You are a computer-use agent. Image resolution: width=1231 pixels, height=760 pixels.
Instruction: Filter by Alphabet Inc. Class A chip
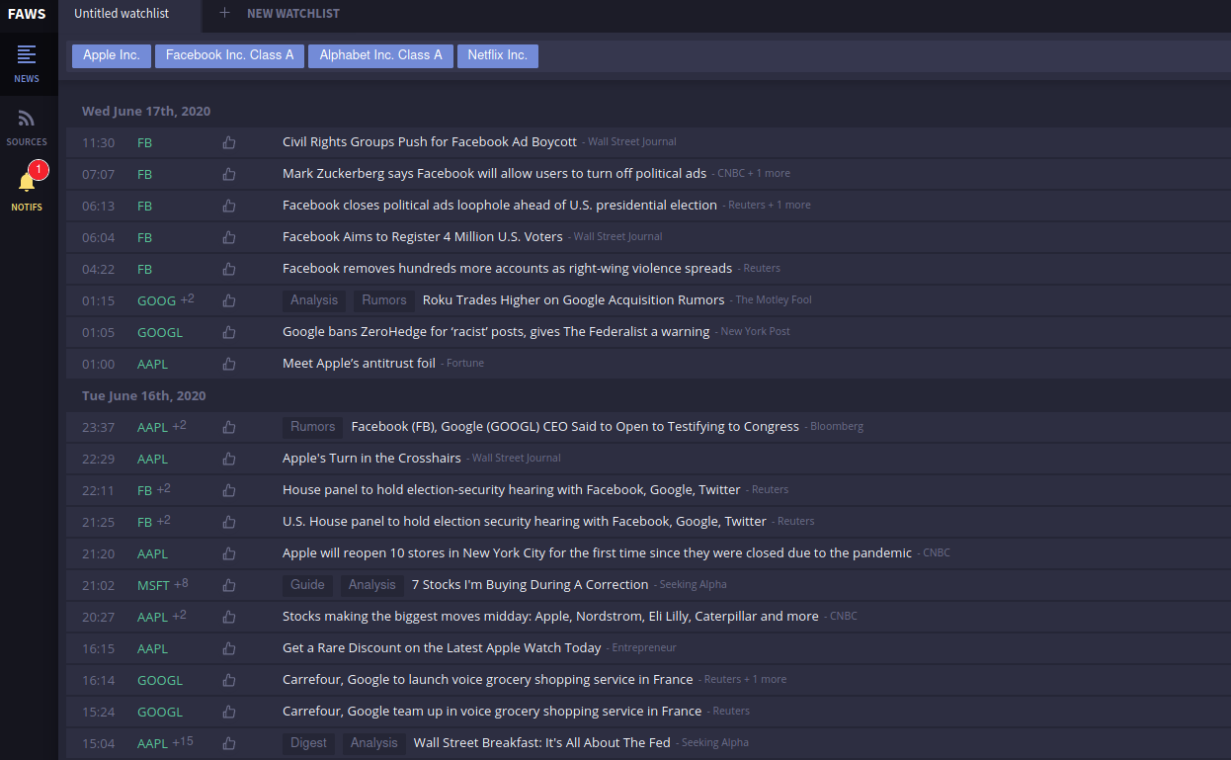[380, 55]
